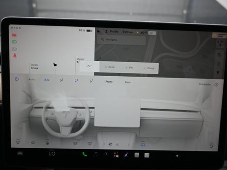The width and height of the screenshot is (227, 170).
Task: Select the windshield airflow vent icon
Action: click(61, 80)
